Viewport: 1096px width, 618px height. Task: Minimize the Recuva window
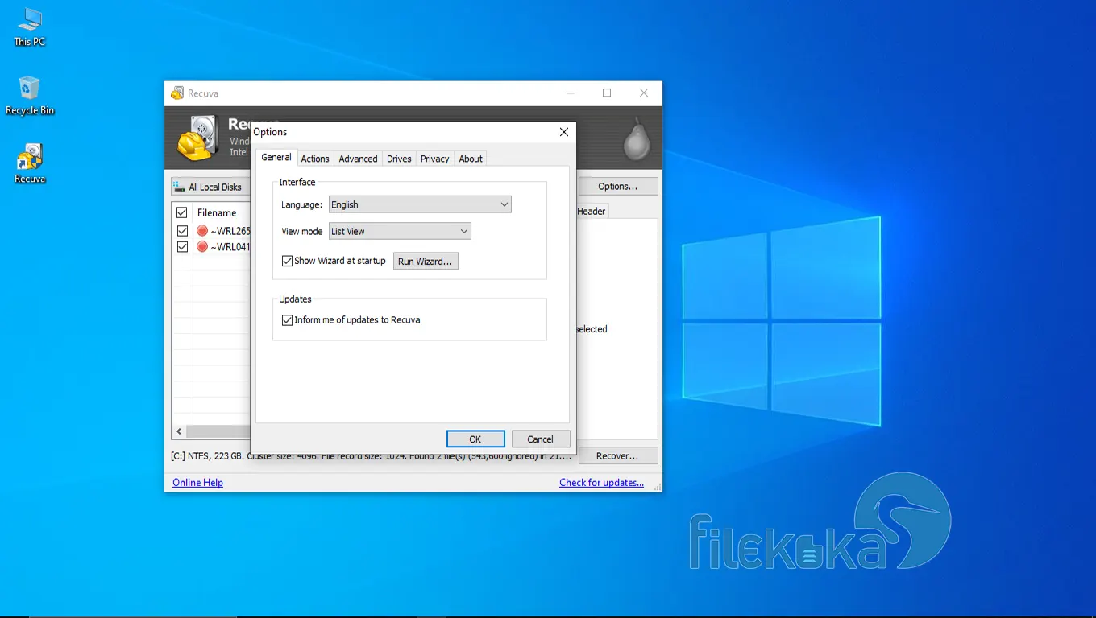[571, 93]
